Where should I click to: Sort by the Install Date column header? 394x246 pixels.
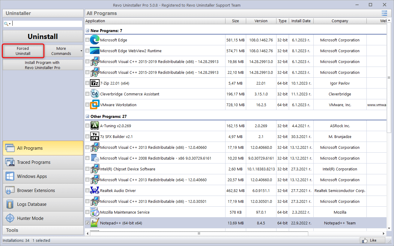pos(301,21)
